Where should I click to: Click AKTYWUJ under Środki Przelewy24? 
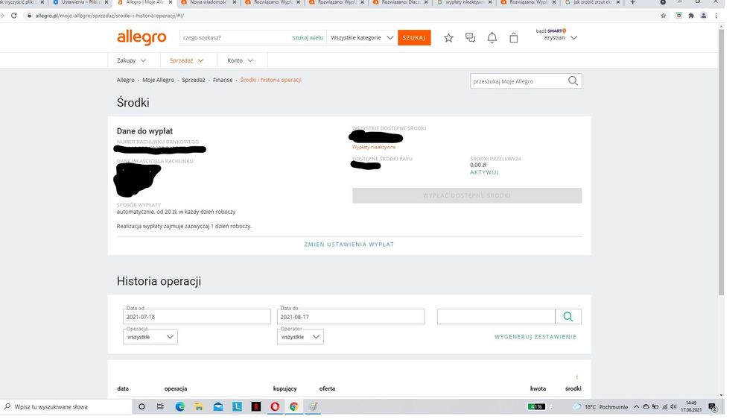(x=484, y=172)
